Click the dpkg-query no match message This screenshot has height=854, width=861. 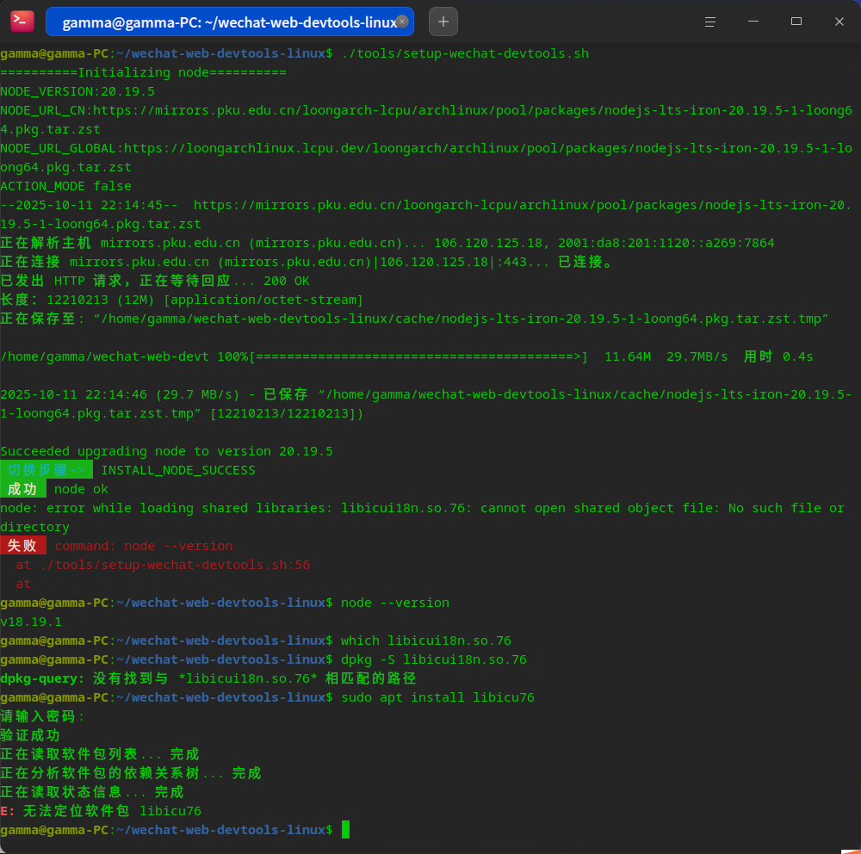tap(208, 678)
